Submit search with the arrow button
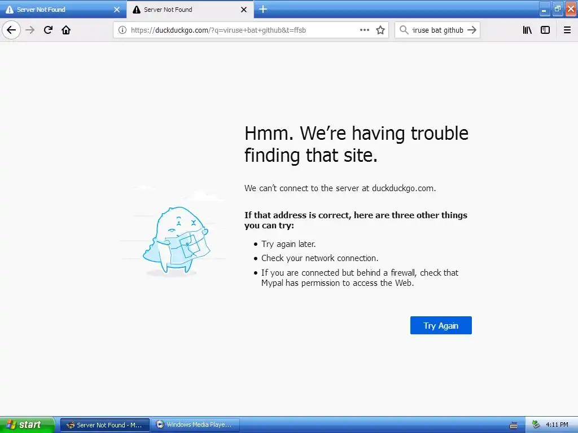Image resolution: width=578 pixels, height=433 pixels. pyautogui.click(x=472, y=30)
